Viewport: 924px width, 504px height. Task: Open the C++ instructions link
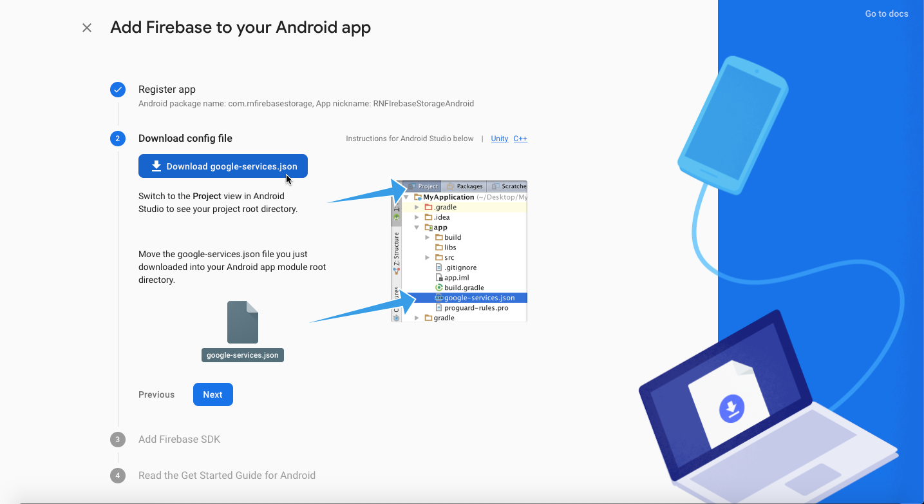click(520, 139)
